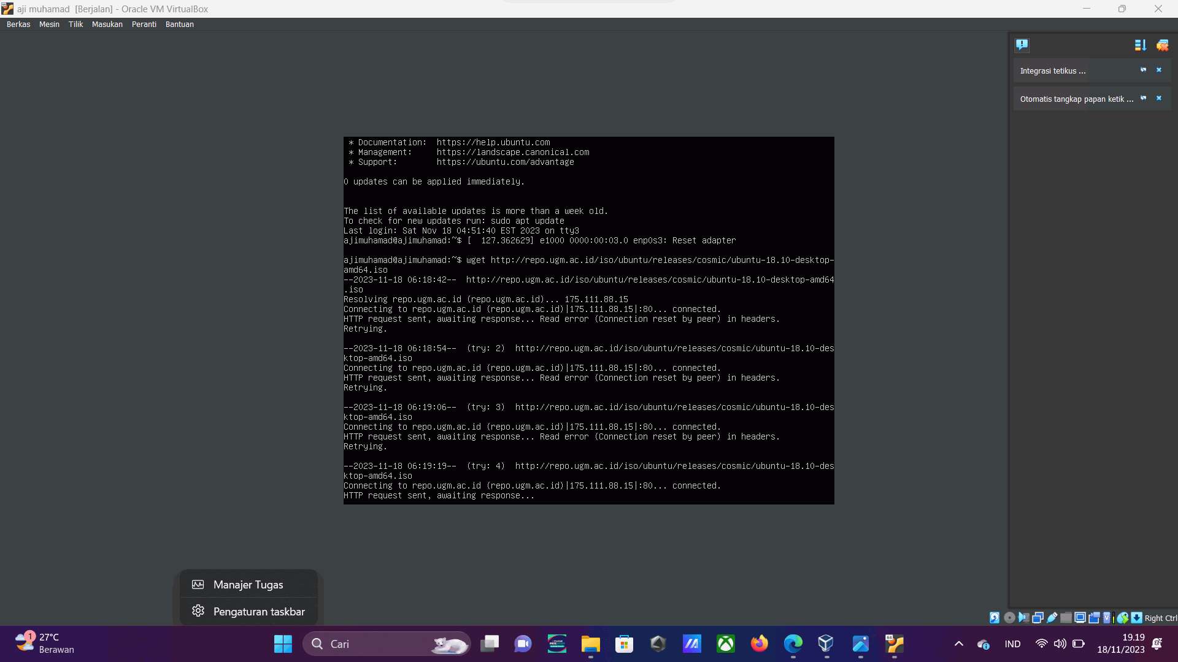Switch to the running VM taskbar icon
Image resolution: width=1178 pixels, height=662 pixels.
click(894, 644)
